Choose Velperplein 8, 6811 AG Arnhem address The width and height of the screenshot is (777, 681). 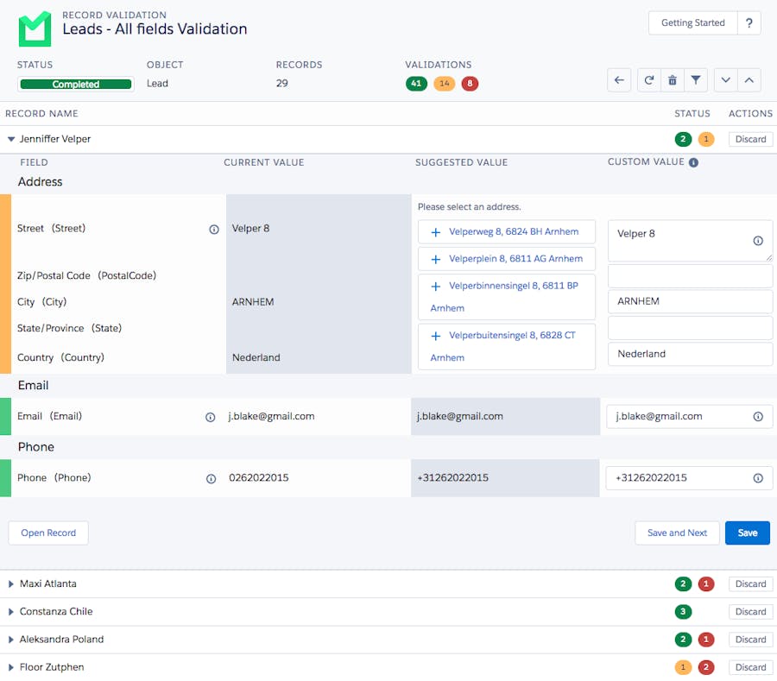pos(506,259)
